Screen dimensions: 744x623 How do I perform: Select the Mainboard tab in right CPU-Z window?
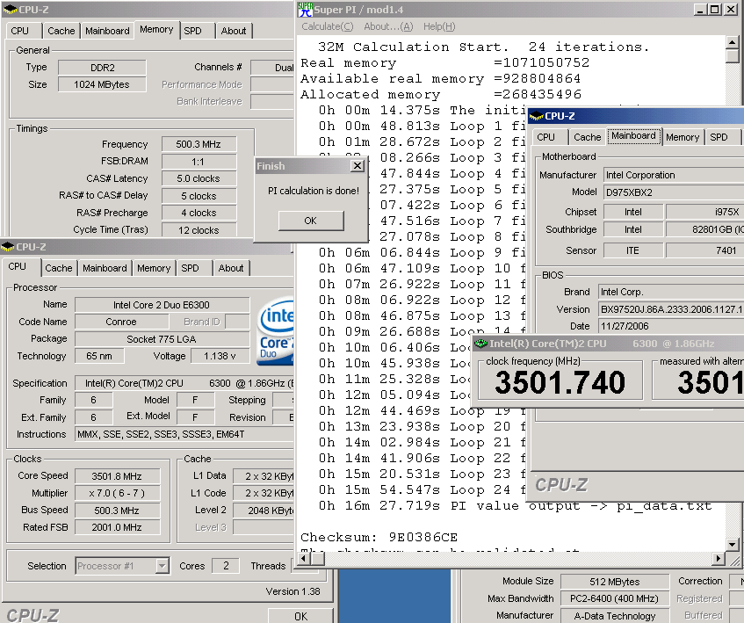click(634, 135)
